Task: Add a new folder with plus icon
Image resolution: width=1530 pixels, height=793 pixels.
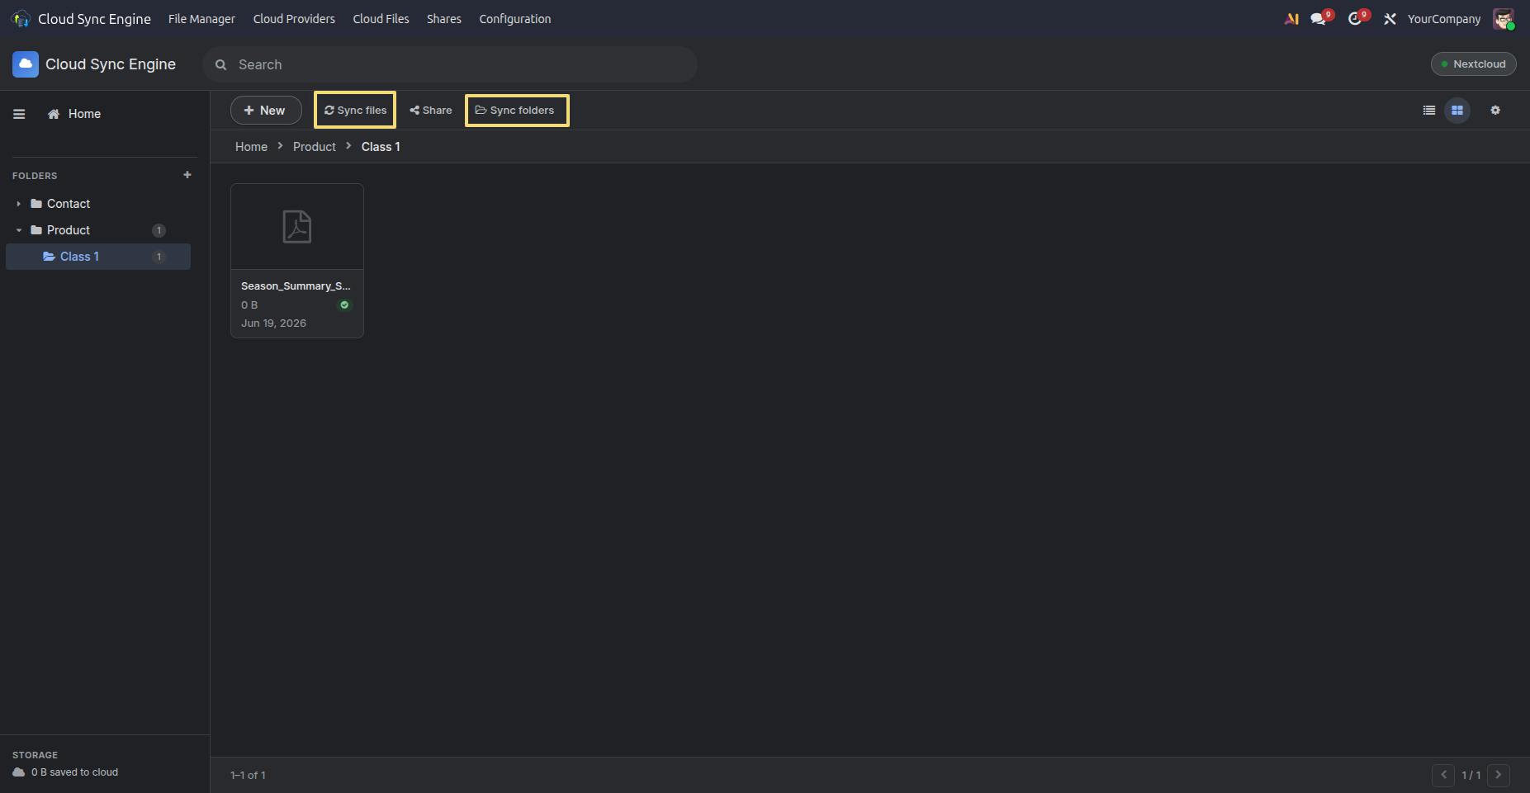Action: coord(187,175)
